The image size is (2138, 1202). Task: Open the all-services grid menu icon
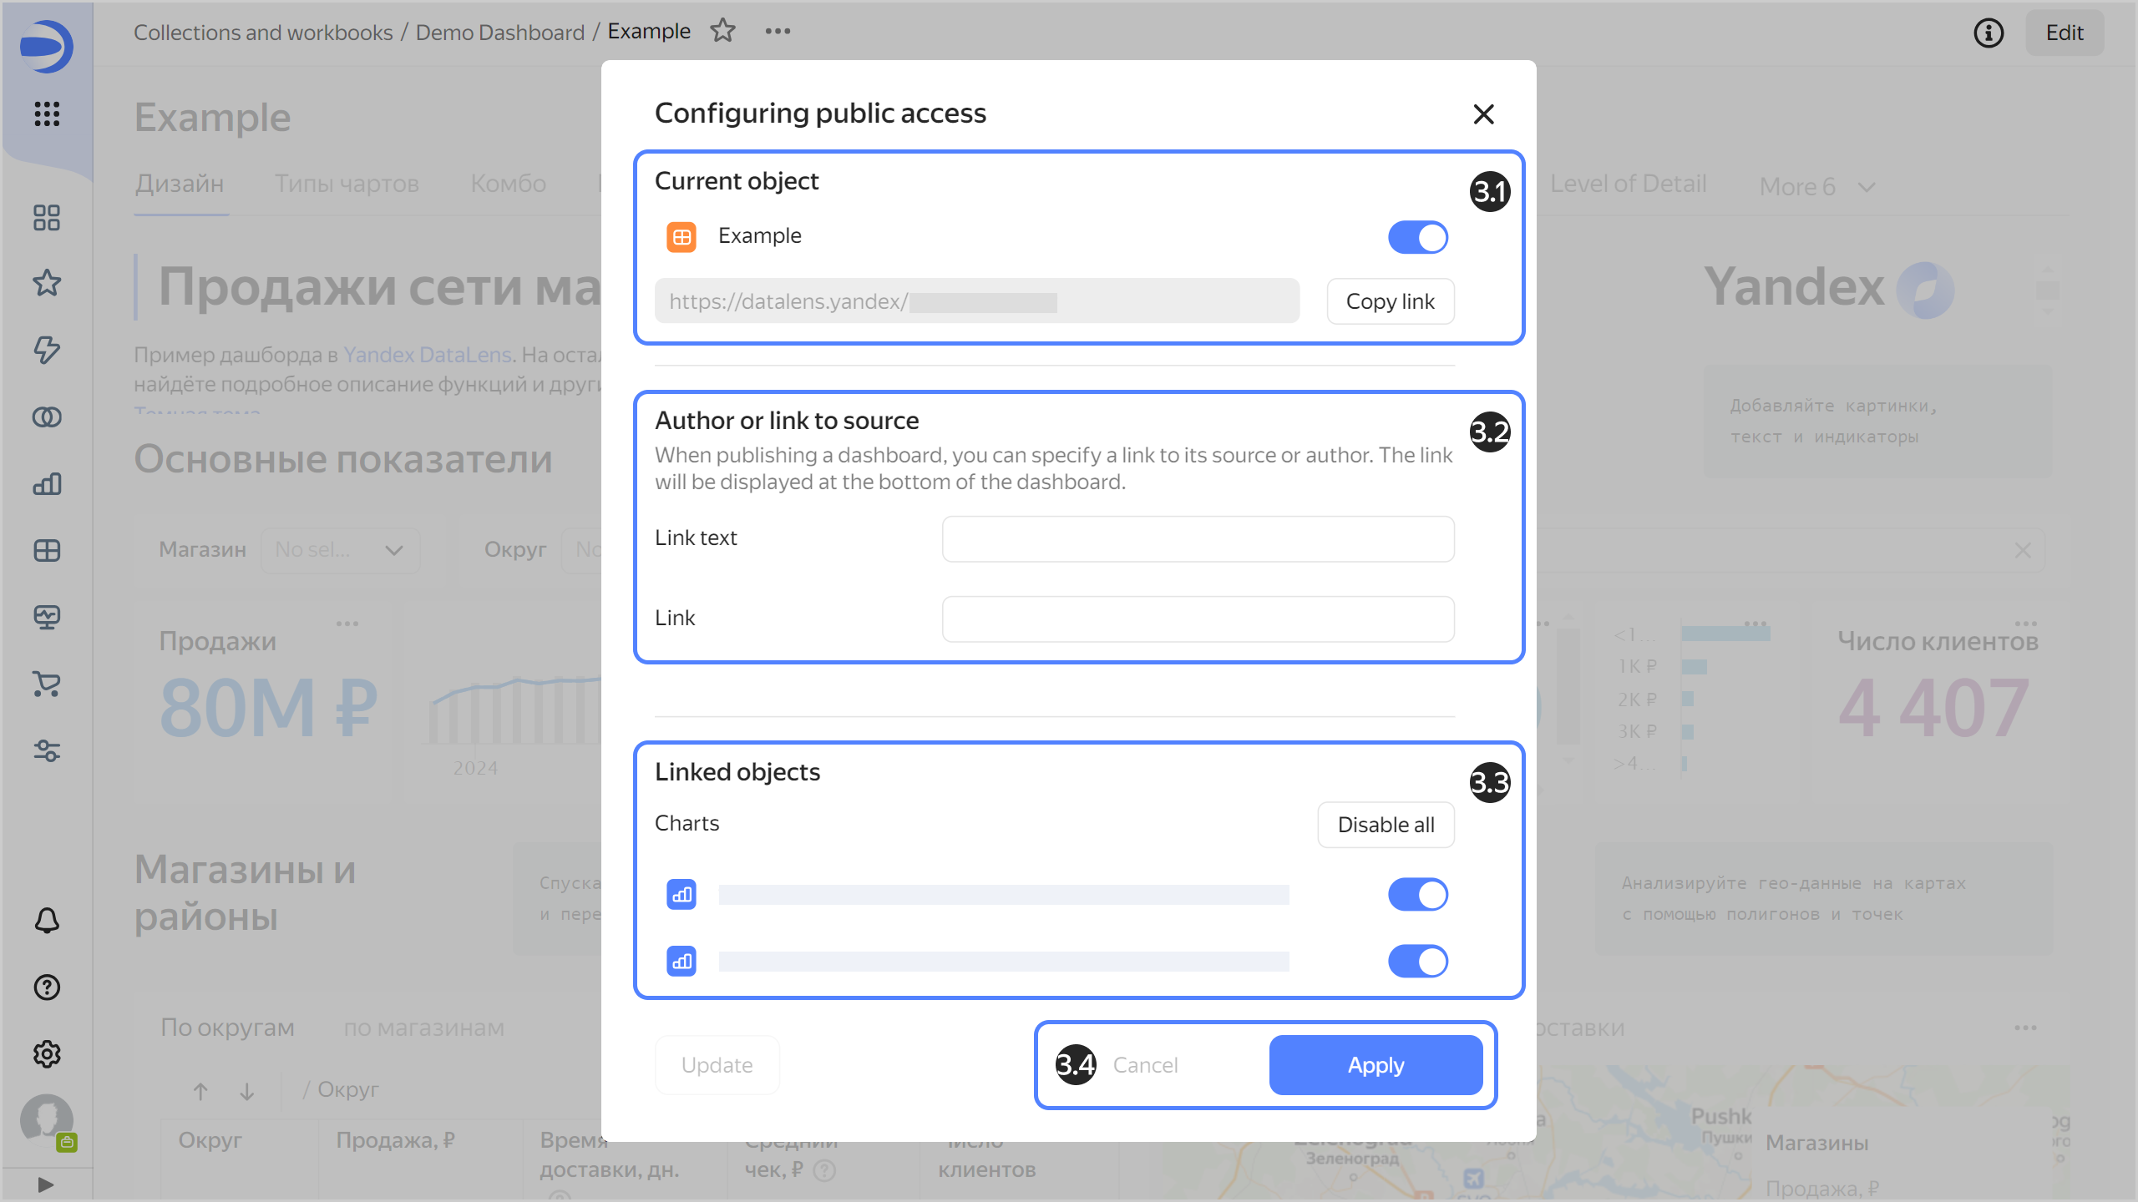click(x=47, y=114)
